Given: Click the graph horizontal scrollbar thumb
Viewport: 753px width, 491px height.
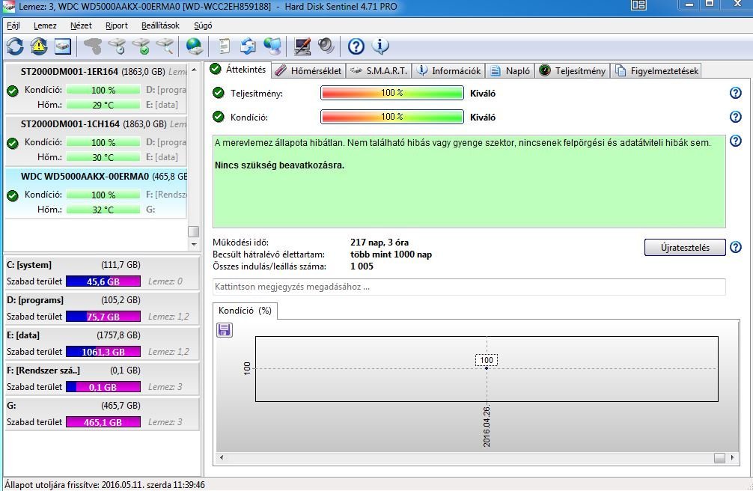Looking at the screenshot, I should [719, 457].
